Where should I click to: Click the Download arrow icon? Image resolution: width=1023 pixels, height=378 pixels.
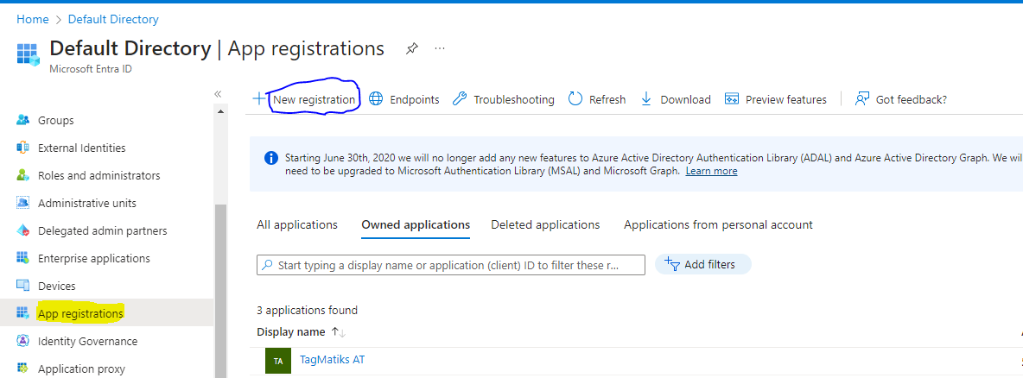coord(646,99)
